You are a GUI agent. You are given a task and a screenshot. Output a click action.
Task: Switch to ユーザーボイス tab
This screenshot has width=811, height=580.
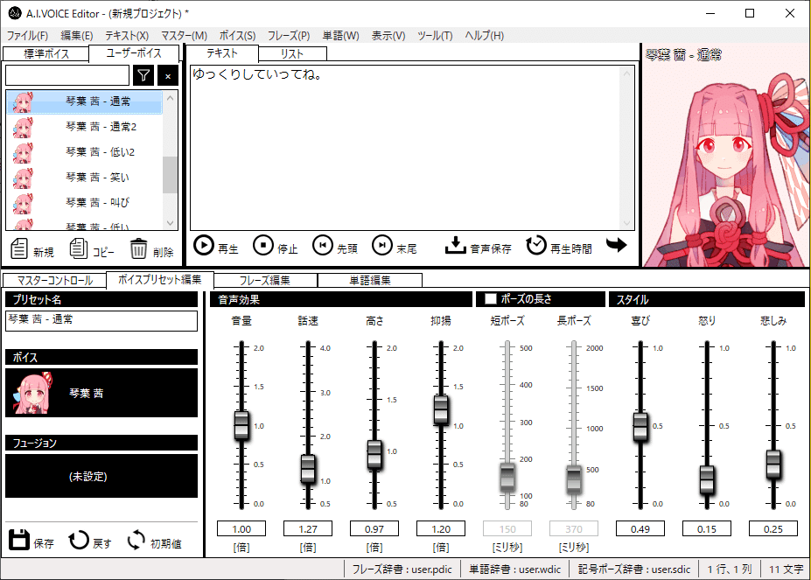click(134, 53)
